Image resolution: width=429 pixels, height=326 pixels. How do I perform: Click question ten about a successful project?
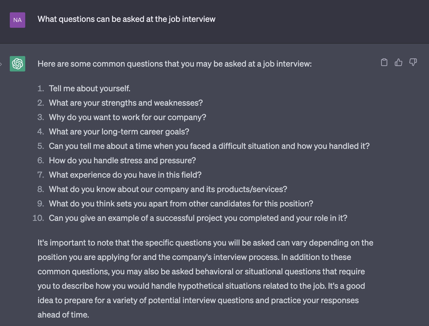pos(198,218)
